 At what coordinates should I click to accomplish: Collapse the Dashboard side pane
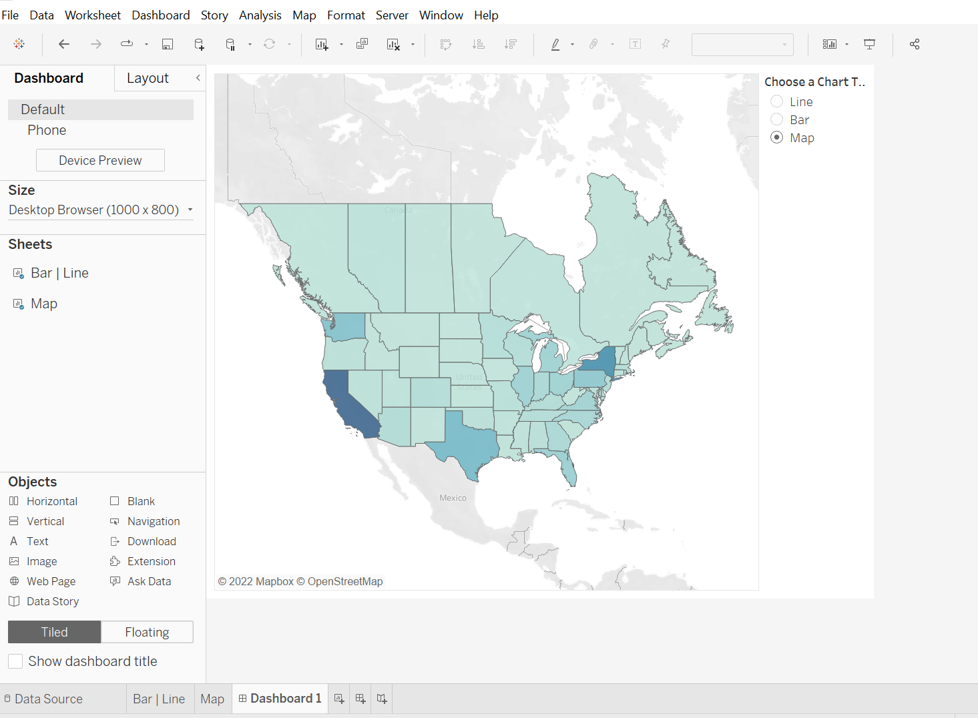[198, 78]
